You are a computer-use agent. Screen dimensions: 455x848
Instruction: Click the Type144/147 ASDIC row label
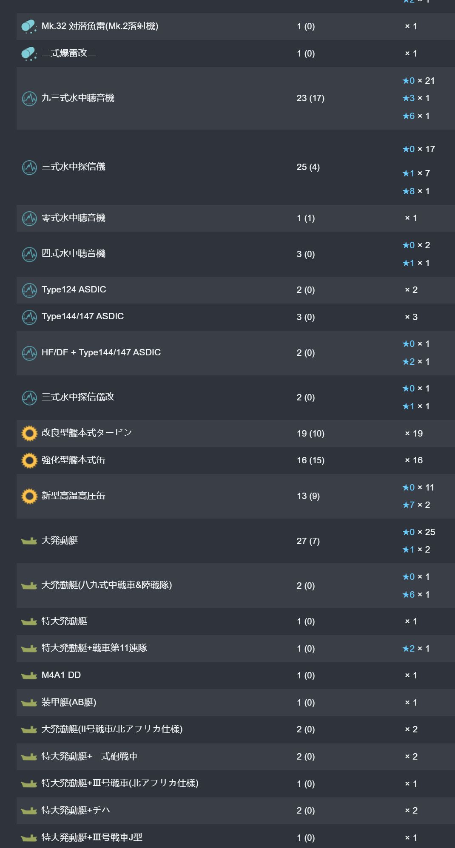point(82,317)
